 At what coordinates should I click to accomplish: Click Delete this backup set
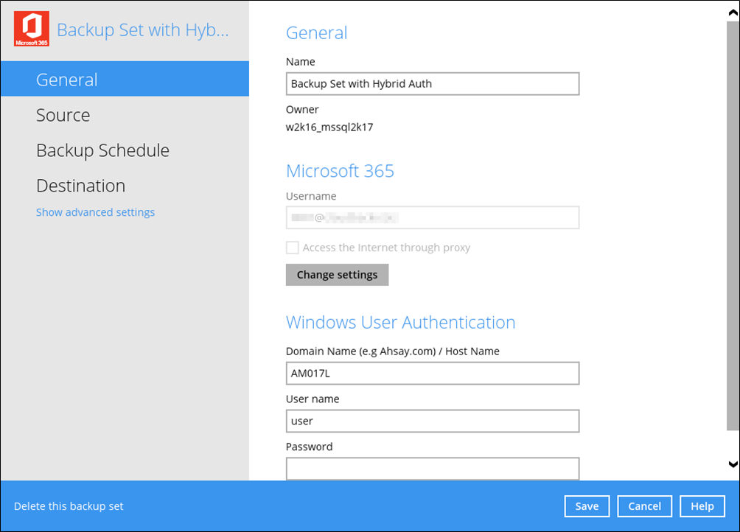(69, 506)
